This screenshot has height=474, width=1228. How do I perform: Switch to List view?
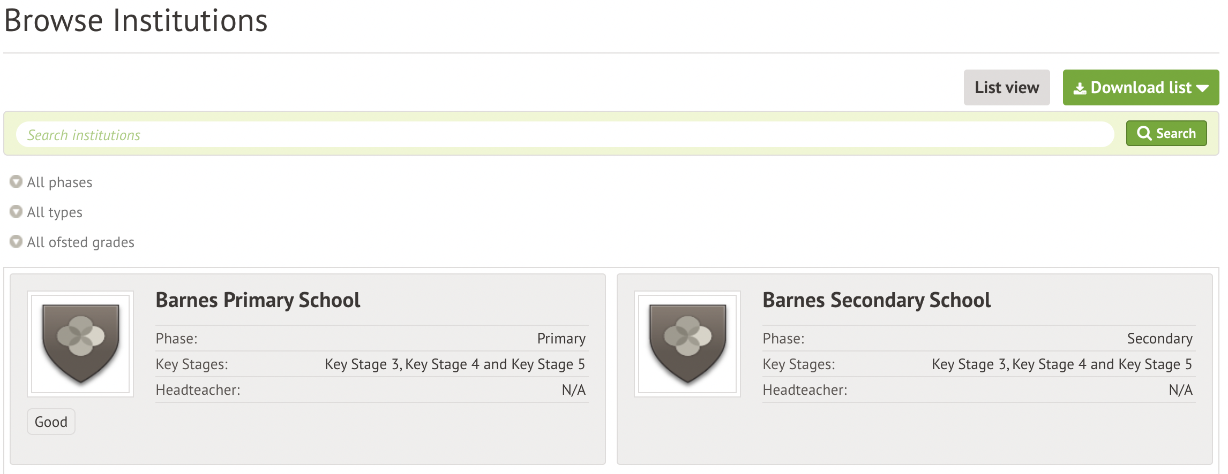pos(1006,88)
